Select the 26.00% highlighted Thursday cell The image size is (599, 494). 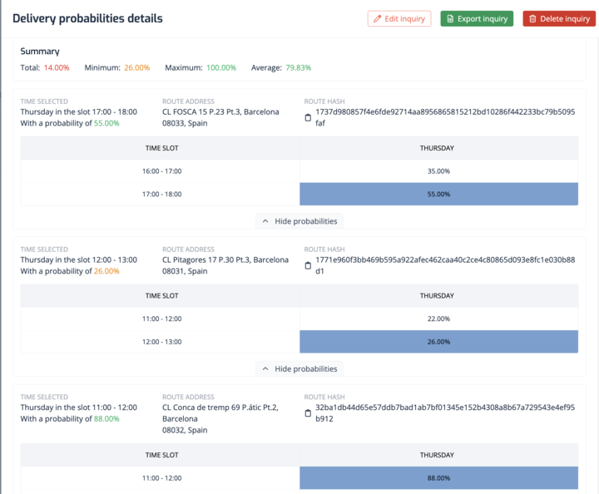coord(438,342)
